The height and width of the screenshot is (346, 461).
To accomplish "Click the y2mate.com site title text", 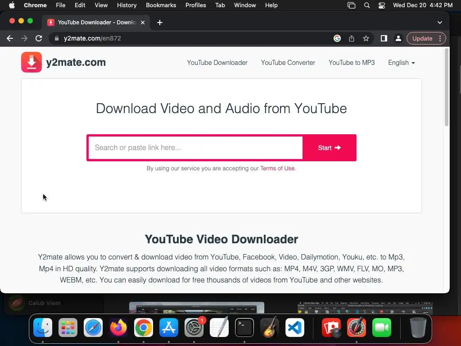I will coord(76,62).
